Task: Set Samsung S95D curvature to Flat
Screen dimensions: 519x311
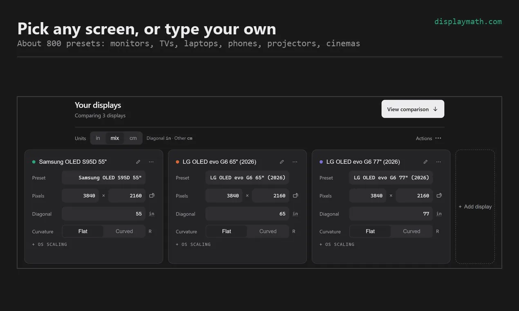Action: click(x=83, y=231)
